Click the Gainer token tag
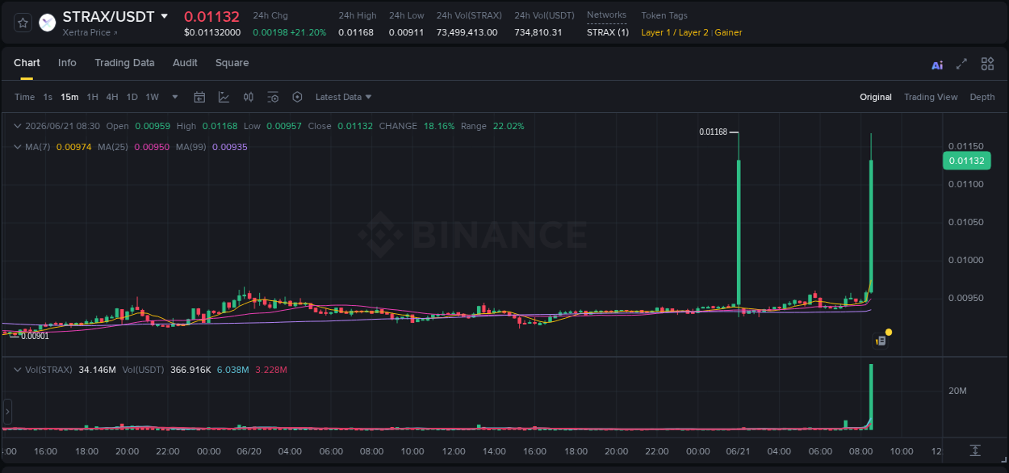This screenshot has width=1009, height=473. coord(728,32)
